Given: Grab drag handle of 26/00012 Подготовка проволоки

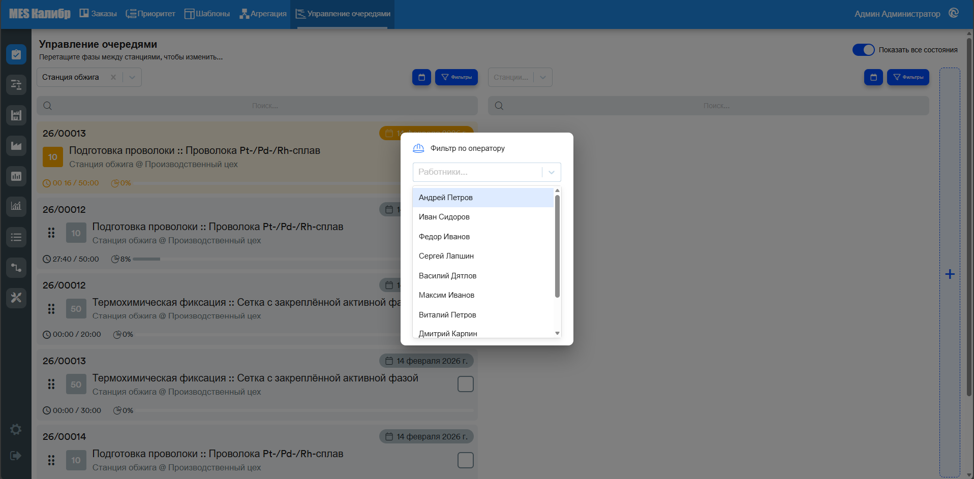Looking at the screenshot, I should pyautogui.click(x=51, y=233).
